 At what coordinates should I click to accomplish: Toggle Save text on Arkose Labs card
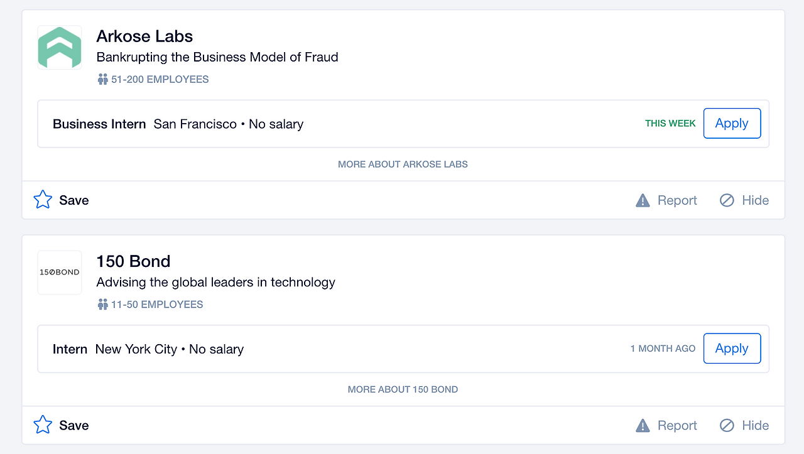click(74, 200)
